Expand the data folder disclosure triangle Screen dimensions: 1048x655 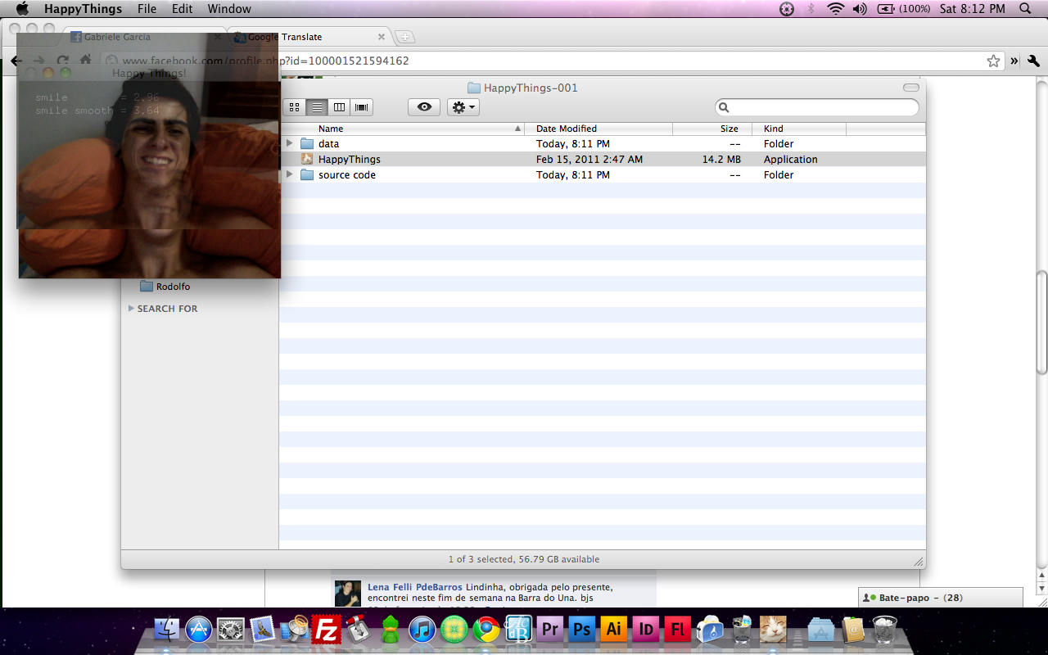pyautogui.click(x=289, y=144)
